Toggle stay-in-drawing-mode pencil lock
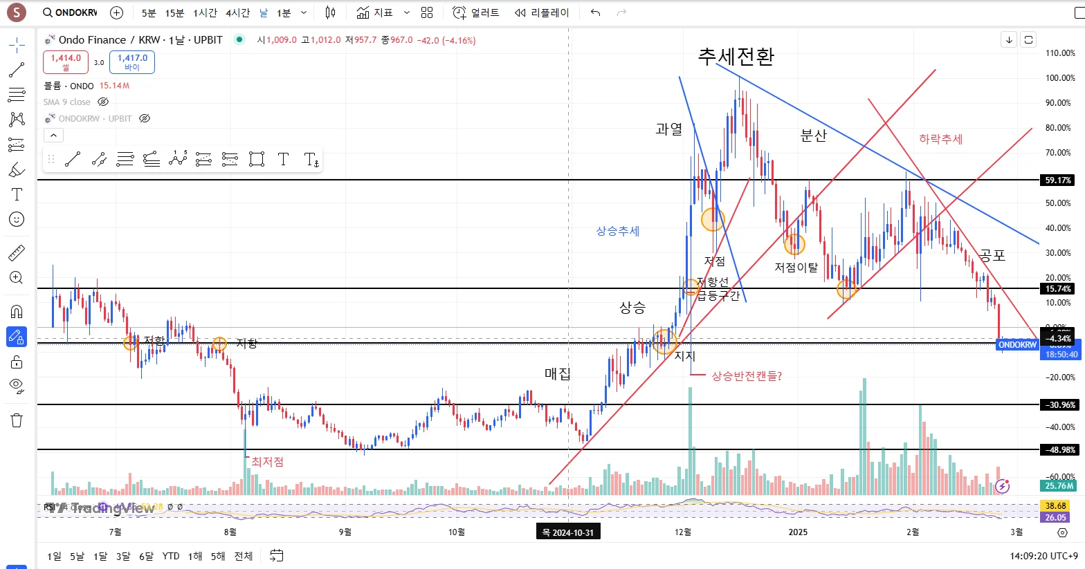 click(17, 337)
